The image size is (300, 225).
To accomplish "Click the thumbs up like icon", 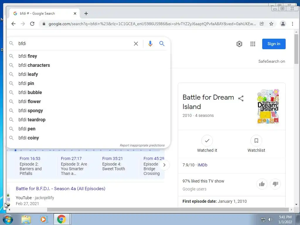I will (x=262, y=184).
